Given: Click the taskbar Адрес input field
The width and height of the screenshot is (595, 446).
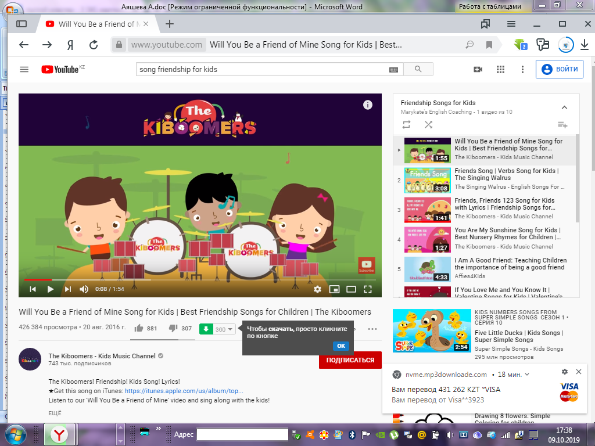Looking at the screenshot, I should (242, 434).
